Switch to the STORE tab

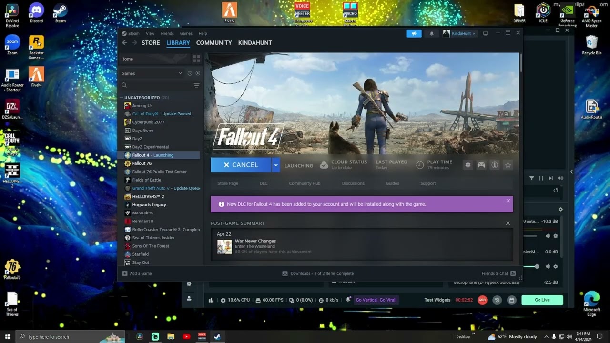click(x=151, y=42)
